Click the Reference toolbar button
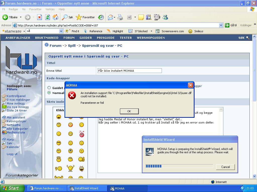Image resolution: width=257 pixels, height=192 pixels. tap(93, 31)
